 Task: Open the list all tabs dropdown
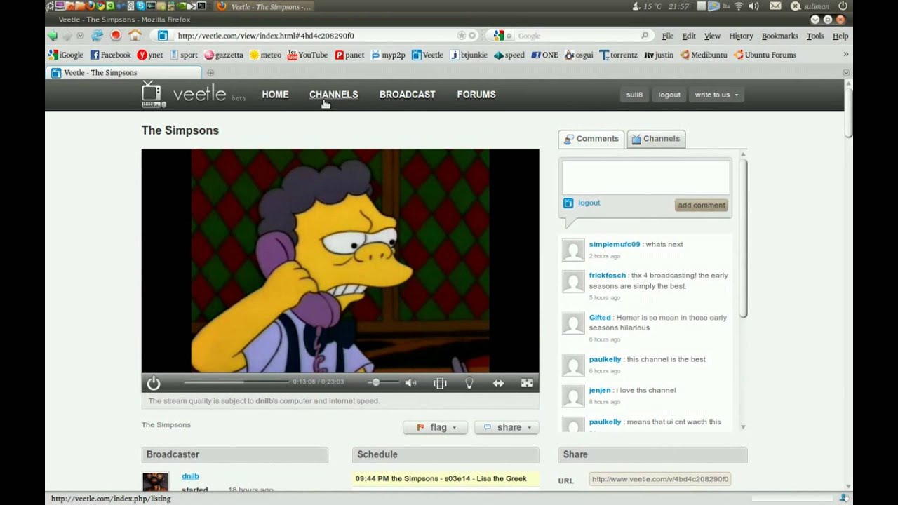pyautogui.click(x=845, y=73)
